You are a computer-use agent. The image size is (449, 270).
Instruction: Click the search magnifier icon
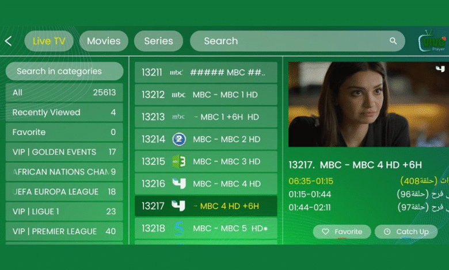point(393,41)
